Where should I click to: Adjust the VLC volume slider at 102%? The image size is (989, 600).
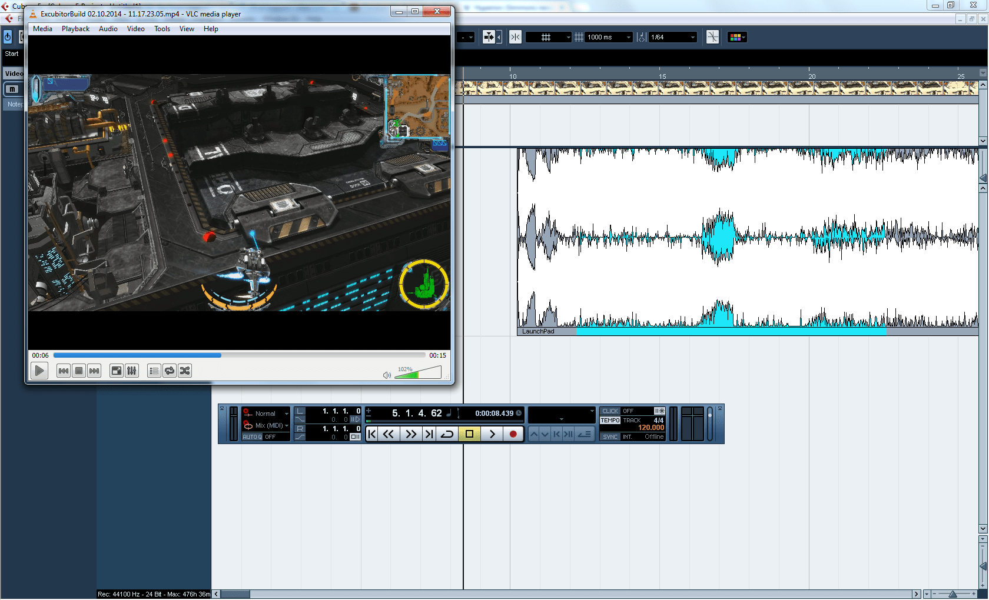pyautogui.click(x=418, y=372)
